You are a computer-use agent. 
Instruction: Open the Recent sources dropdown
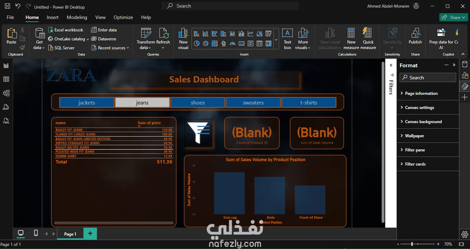tap(110, 48)
